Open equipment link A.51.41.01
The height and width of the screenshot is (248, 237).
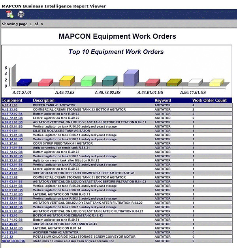click(10, 106)
